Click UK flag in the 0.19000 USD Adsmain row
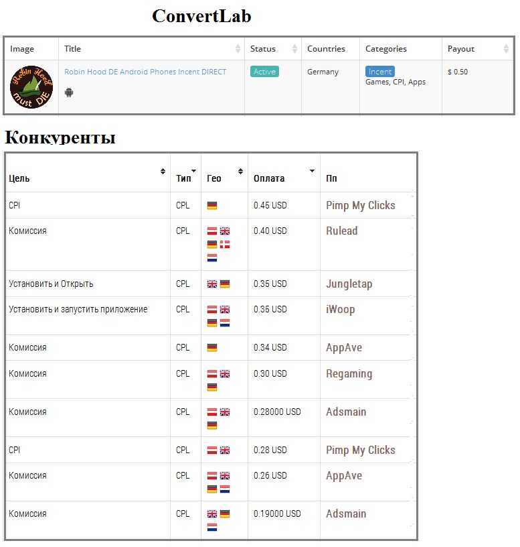The height and width of the screenshot is (547, 520). coord(212,514)
